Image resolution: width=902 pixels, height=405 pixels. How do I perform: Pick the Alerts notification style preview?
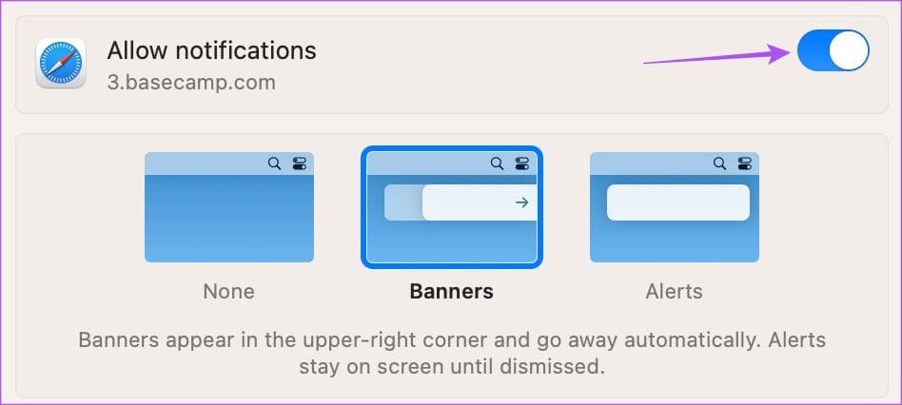pyautogui.click(x=675, y=207)
